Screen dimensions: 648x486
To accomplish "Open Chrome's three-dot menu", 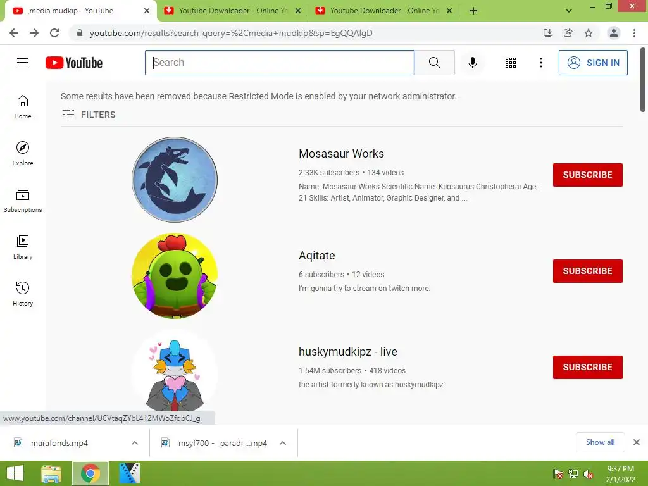I will pos(634,33).
